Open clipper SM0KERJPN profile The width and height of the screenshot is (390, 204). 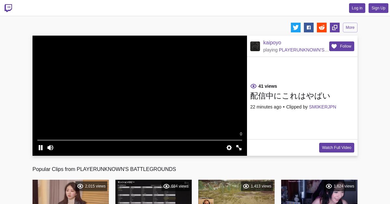click(x=322, y=107)
